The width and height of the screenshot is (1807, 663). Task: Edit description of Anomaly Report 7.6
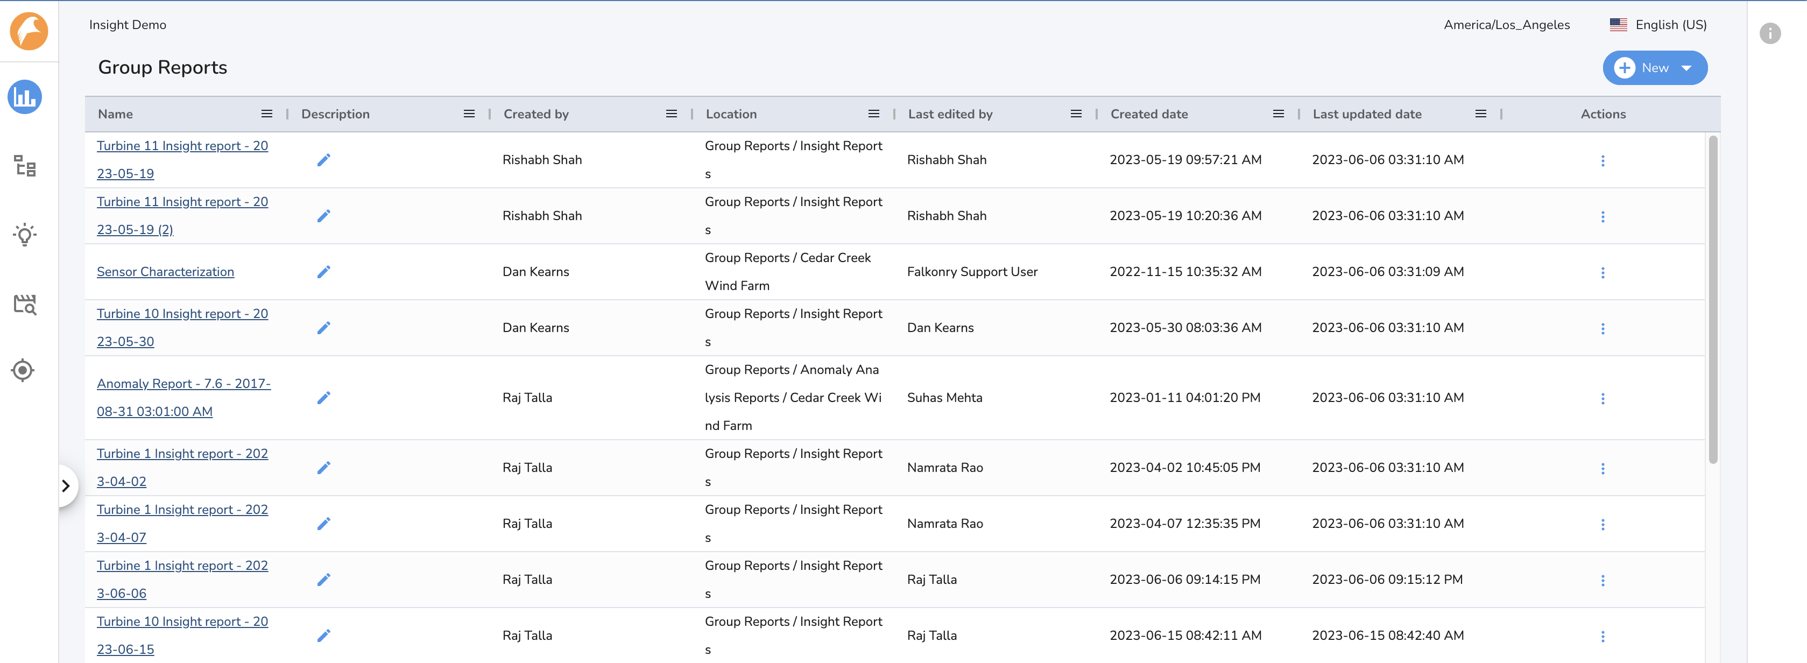pos(323,398)
